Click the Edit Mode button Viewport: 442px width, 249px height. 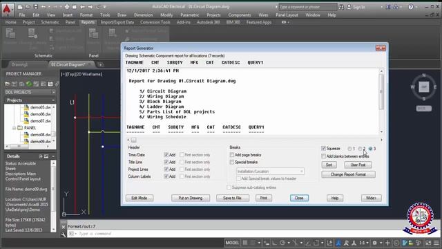click(x=140, y=198)
